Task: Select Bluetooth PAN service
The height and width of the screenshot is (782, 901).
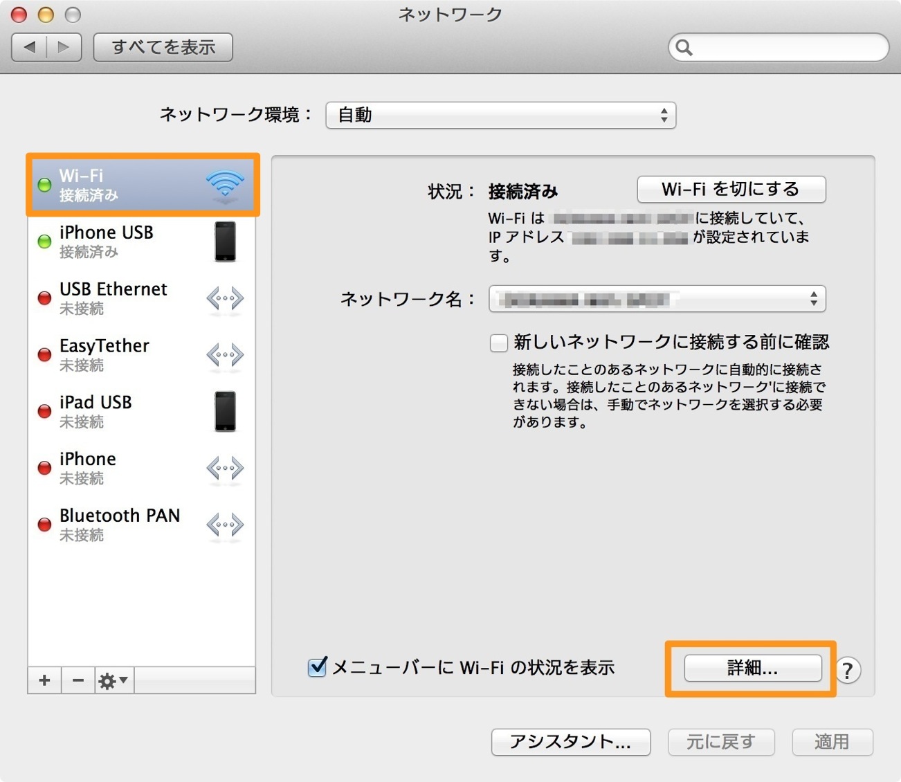Action: point(141,525)
